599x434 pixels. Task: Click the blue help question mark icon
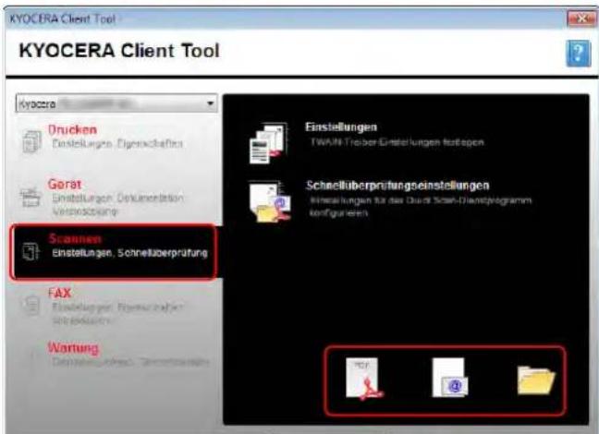click(579, 54)
